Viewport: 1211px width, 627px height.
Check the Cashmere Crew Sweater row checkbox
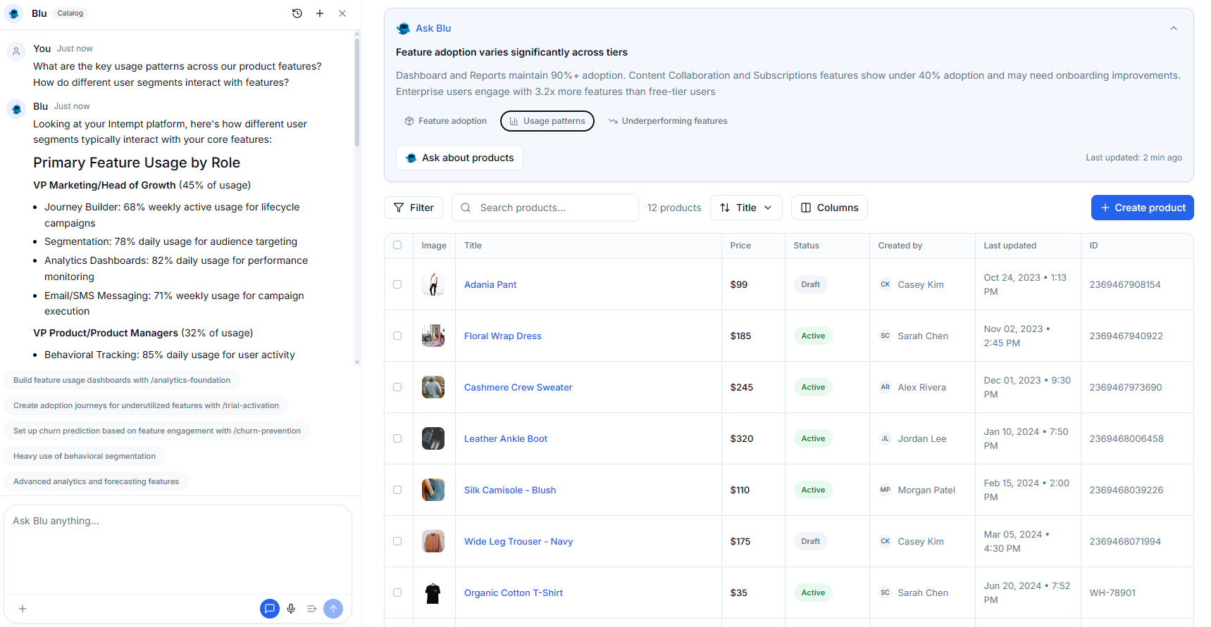pos(397,387)
